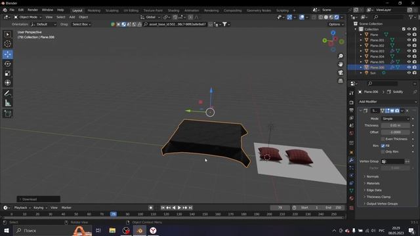Uncheck the Rim Fill checkbox
The image size is (420, 236).
pyautogui.click(x=383, y=146)
